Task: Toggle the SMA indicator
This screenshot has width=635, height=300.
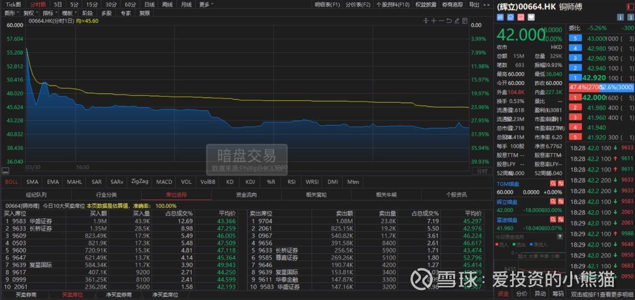Action: coord(32,182)
